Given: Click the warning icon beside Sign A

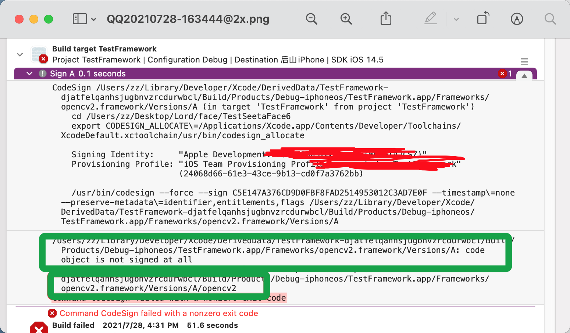Looking at the screenshot, I should (43, 74).
